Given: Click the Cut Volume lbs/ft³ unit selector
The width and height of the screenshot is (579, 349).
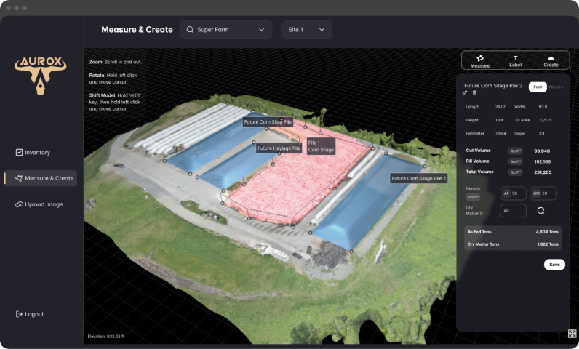Looking at the screenshot, I should coord(516,151).
